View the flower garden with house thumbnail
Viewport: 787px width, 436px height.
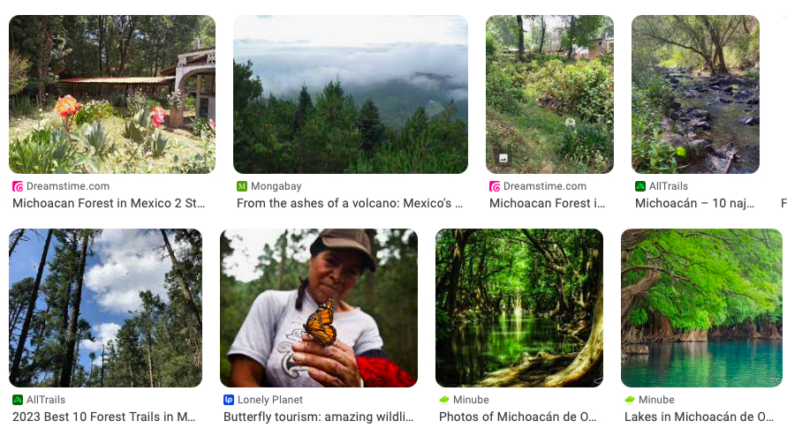click(x=112, y=94)
